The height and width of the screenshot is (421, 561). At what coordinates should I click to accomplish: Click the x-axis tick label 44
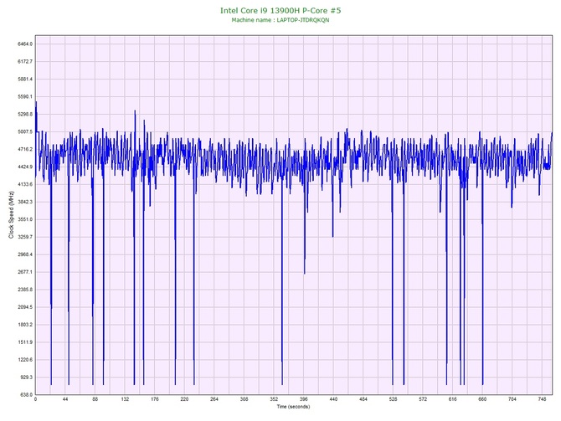(65, 399)
